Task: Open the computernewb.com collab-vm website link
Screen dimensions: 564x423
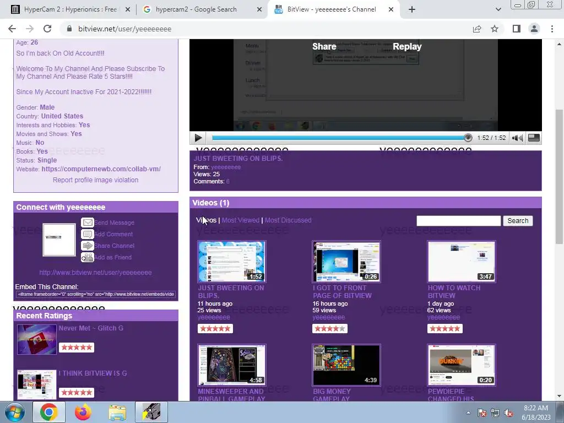Action: point(101,169)
